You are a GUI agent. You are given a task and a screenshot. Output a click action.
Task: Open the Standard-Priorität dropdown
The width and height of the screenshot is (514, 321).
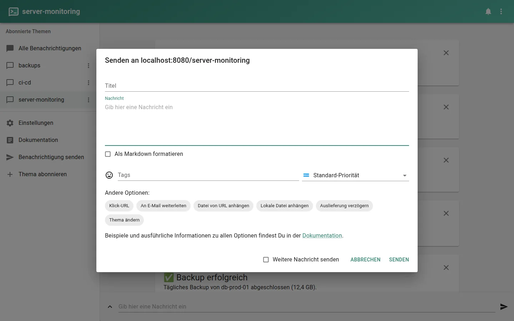(356, 175)
